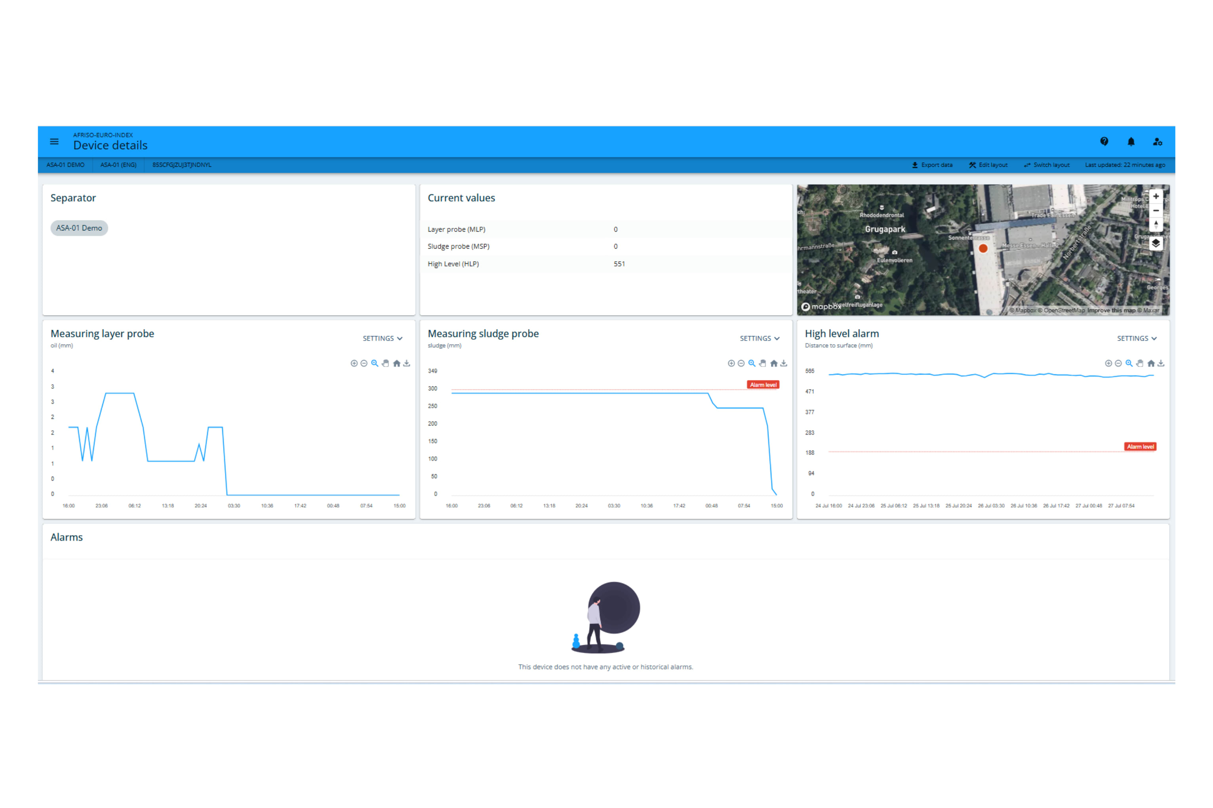Screen dimensions: 1213x808
Task: Download the High level alarm chart
Action: pyautogui.click(x=1160, y=363)
